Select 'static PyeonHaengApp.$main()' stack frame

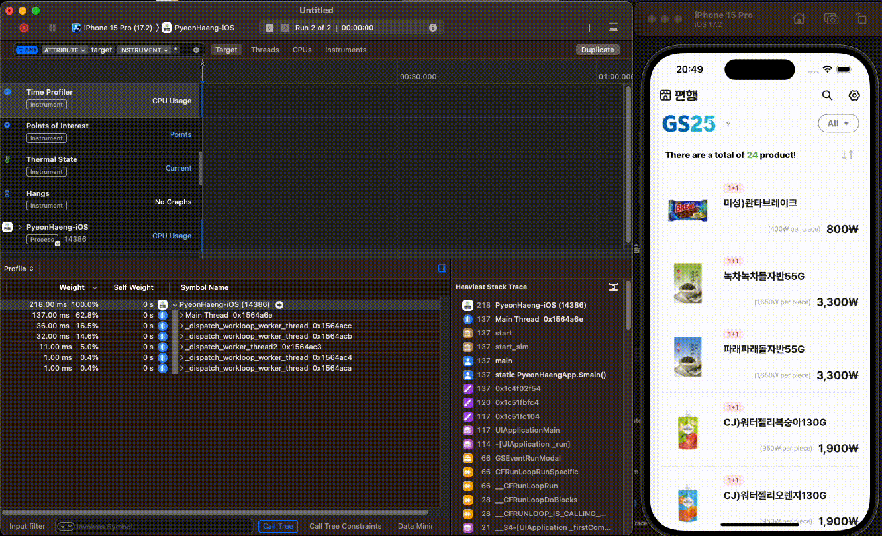[550, 375]
